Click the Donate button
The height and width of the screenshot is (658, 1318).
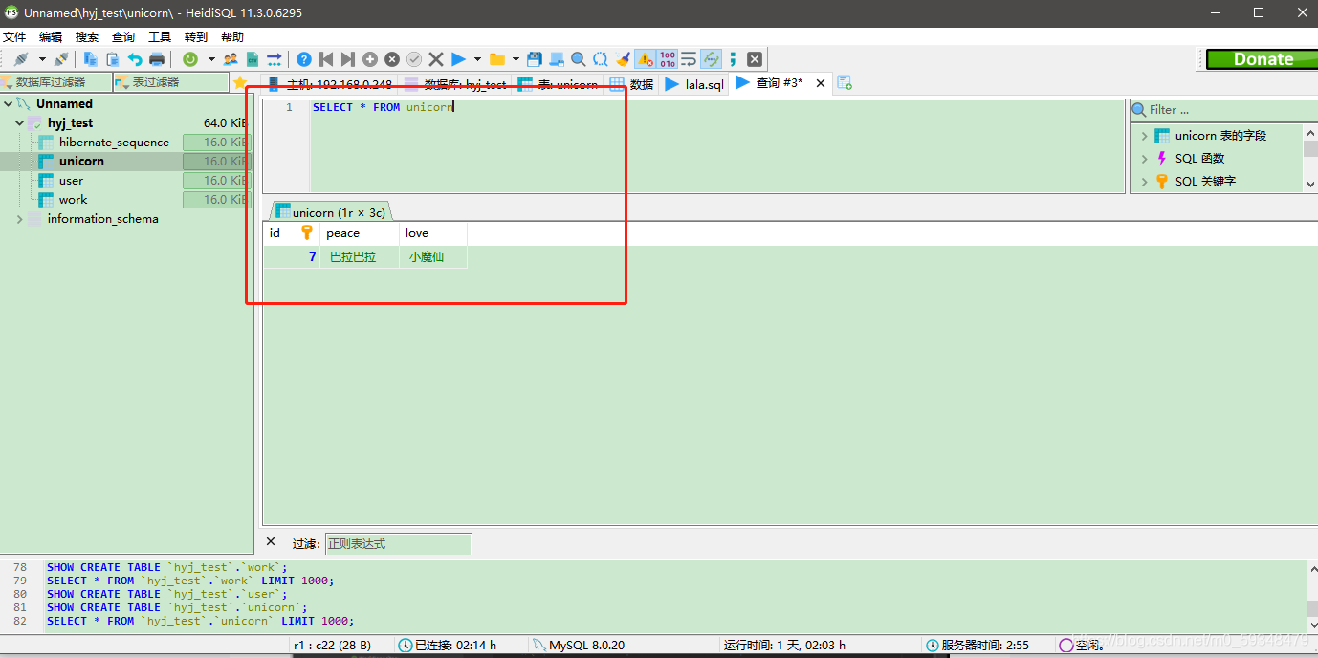(x=1263, y=58)
